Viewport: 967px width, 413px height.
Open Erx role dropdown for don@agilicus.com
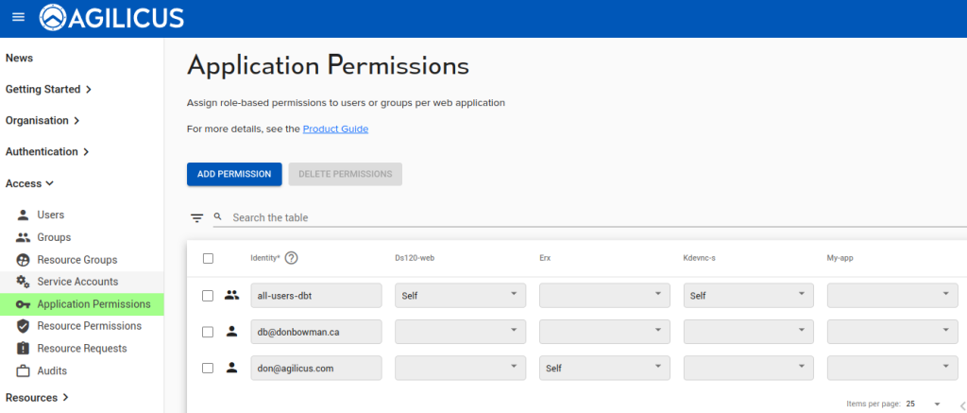[604, 368]
